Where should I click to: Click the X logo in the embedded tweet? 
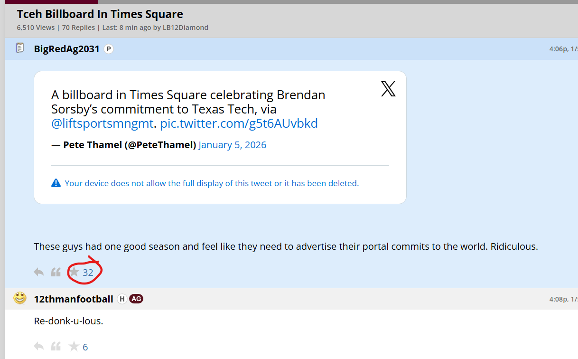388,89
